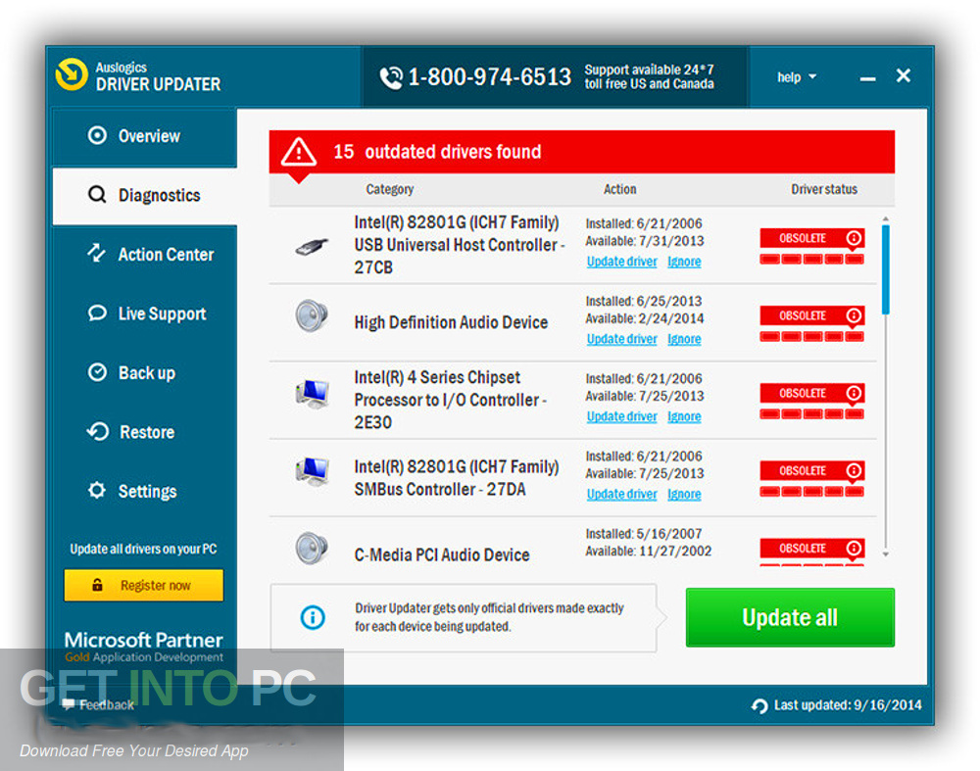
Task: Click OBSOLETE info icon for C-Media PCI Audio
Action: pyautogui.click(x=854, y=548)
